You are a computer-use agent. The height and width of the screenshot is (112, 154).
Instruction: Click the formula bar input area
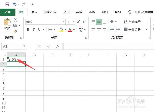coord(109,46)
